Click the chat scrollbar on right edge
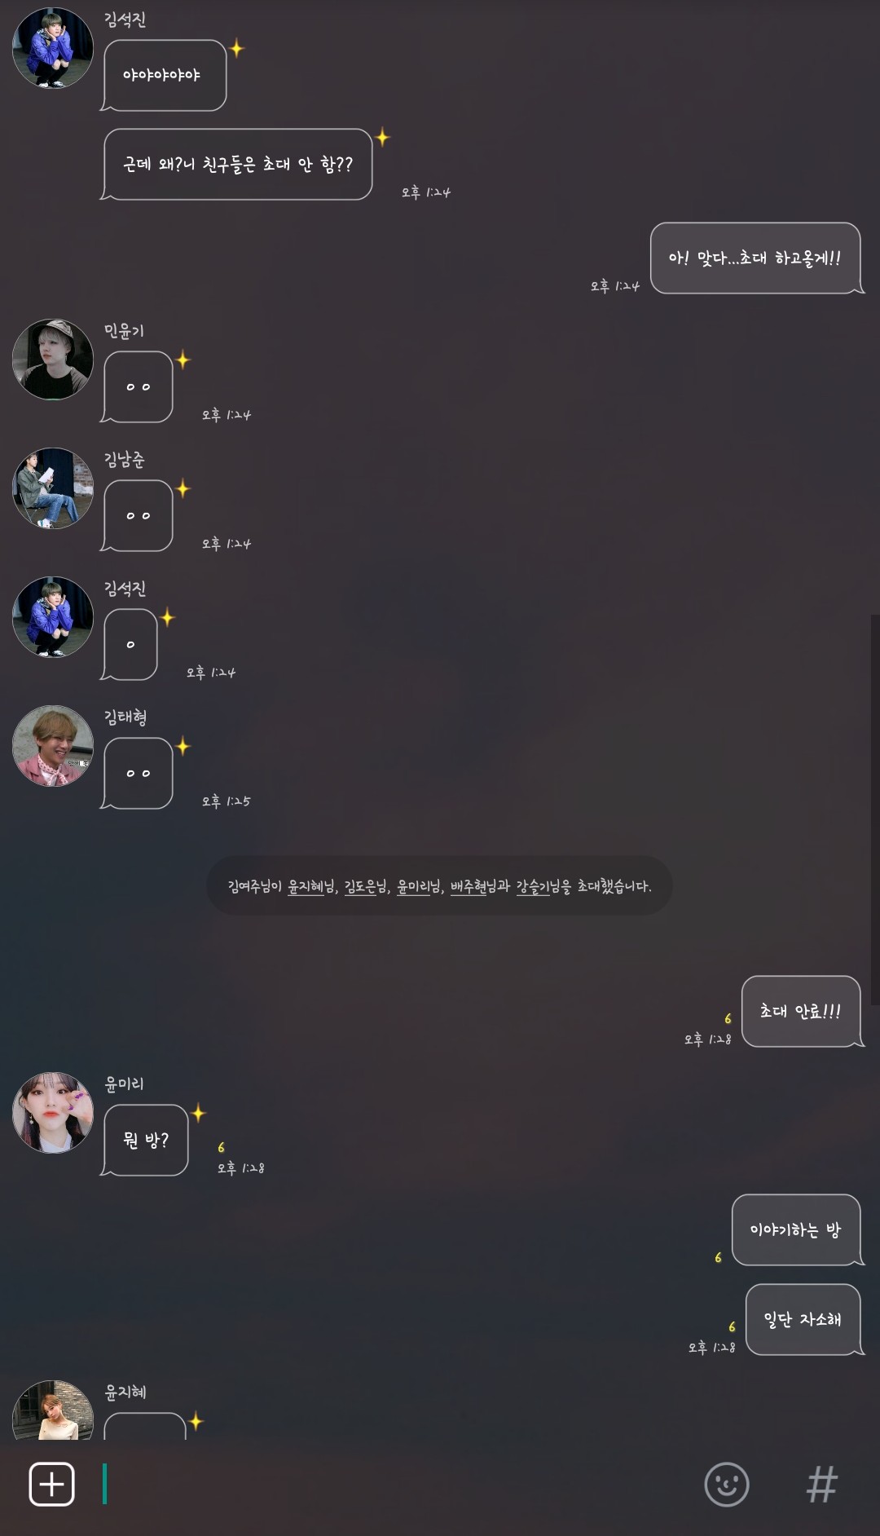The image size is (880, 1536). pyautogui.click(x=875, y=810)
